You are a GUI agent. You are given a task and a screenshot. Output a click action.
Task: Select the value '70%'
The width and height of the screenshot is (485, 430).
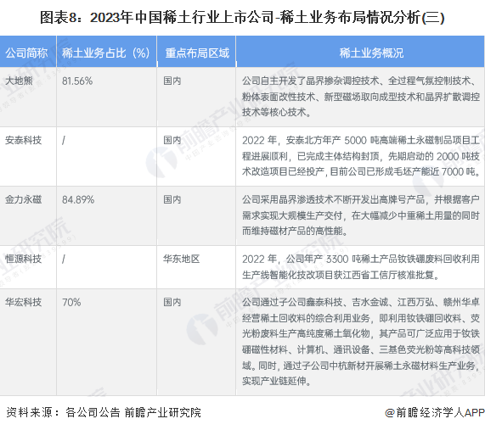click(71, 302)
